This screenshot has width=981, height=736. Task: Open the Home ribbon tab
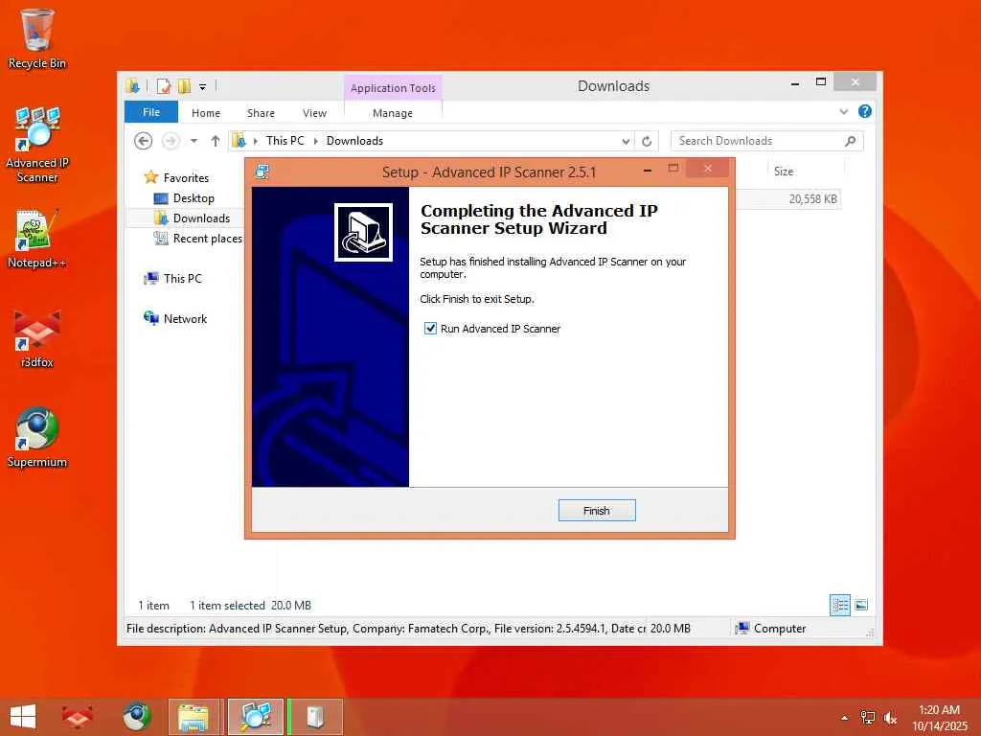point(206,113)
